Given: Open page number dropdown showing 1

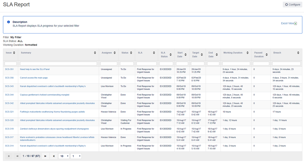Looking at the screenshot, I should tap(76, 156).
